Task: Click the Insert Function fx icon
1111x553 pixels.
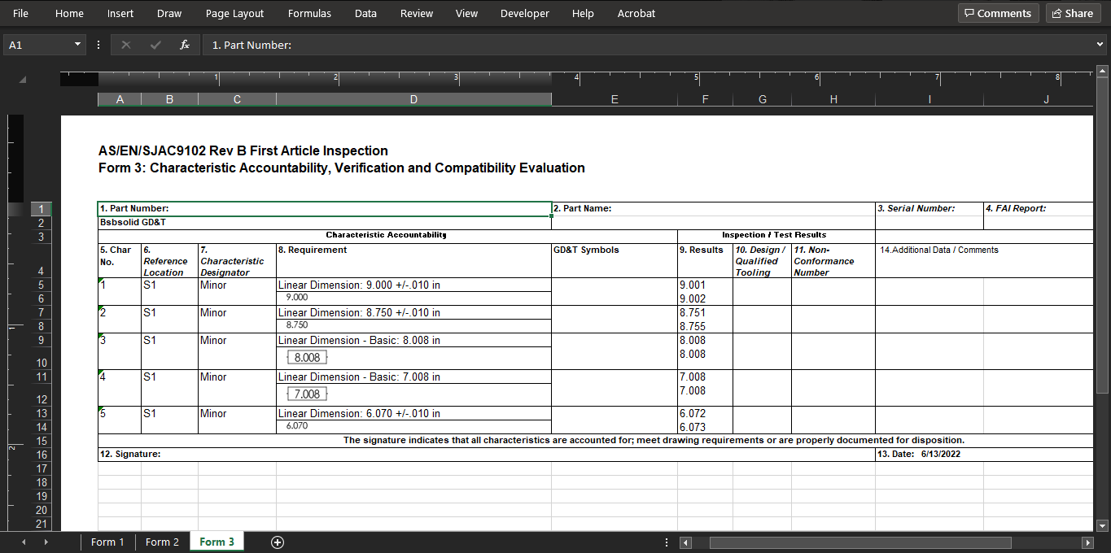Action: [x=185, y=46]
